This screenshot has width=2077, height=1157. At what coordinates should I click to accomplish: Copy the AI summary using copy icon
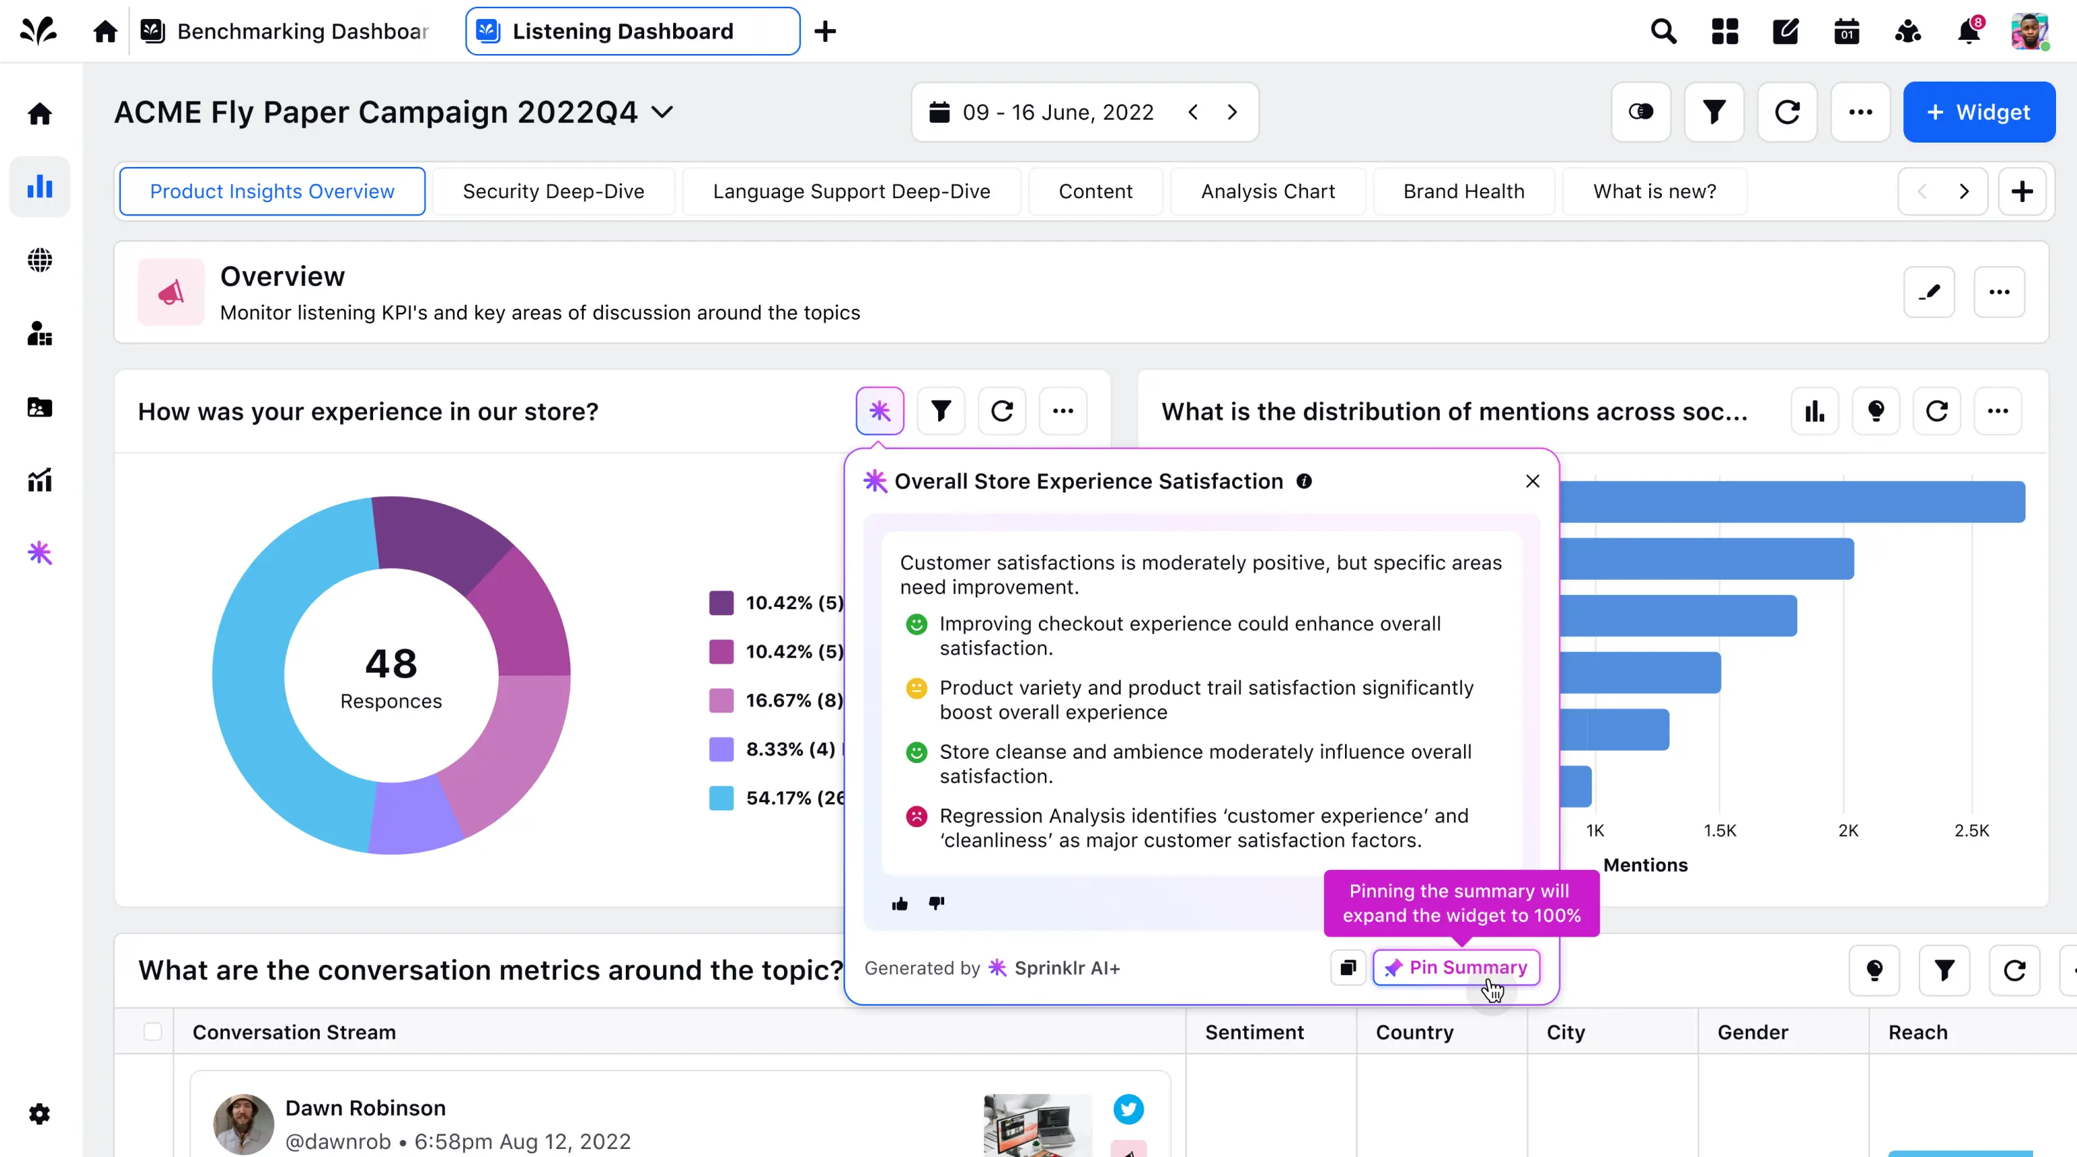(x=1347, y=968)
